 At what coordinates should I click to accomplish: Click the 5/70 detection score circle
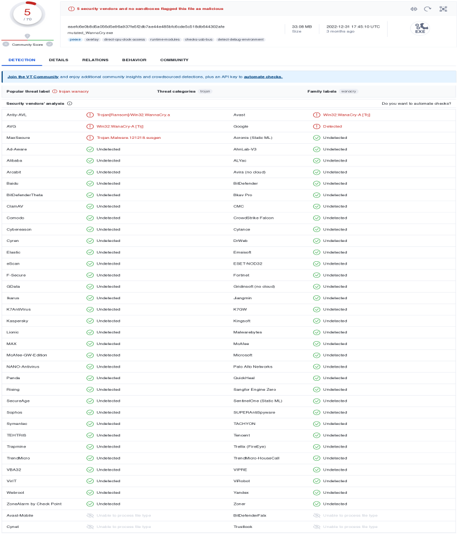(27, 15)
